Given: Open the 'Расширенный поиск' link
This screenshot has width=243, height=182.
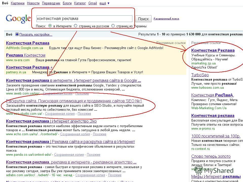Looking at the screenshot, I should [x=166, y=18].
